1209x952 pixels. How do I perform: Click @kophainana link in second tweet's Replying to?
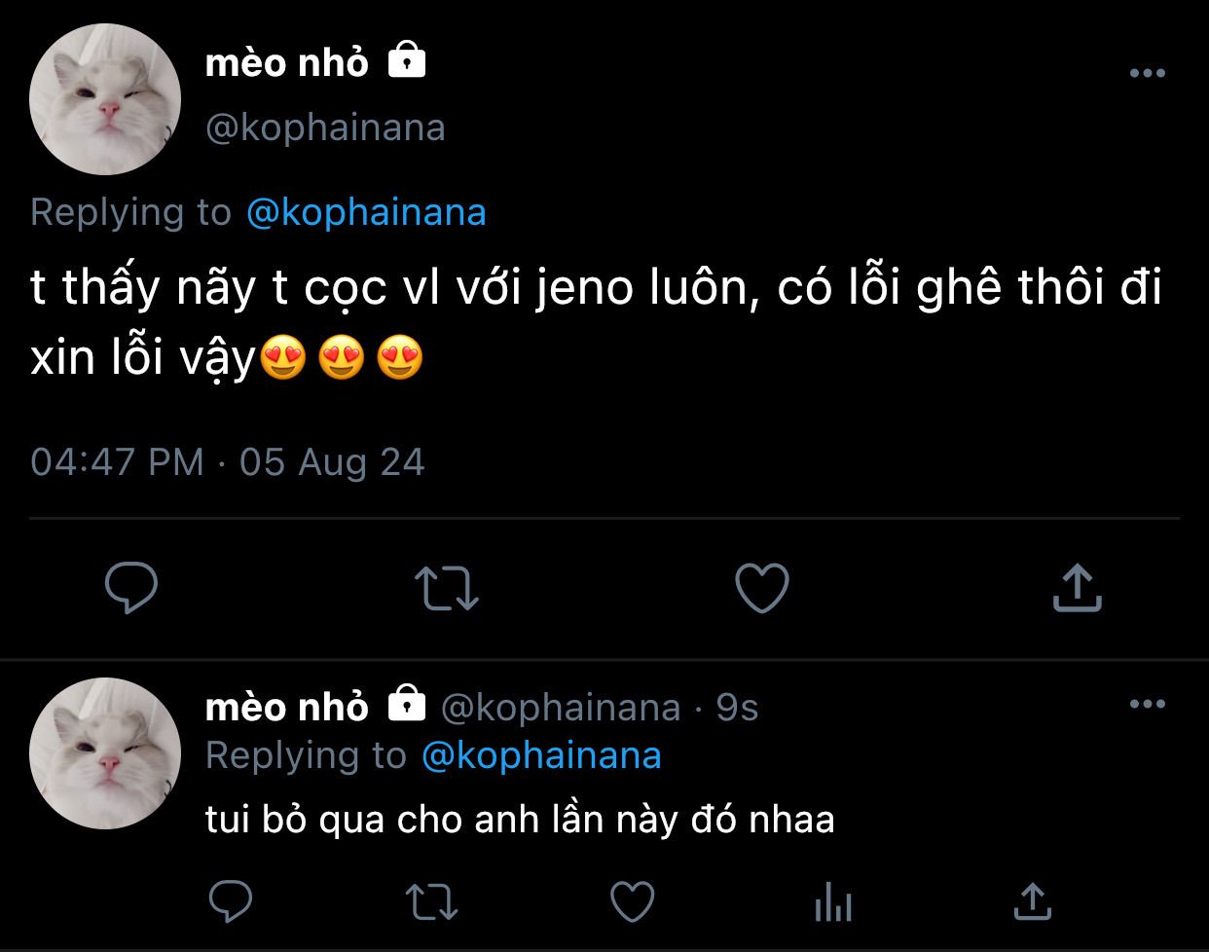[541, 755]
